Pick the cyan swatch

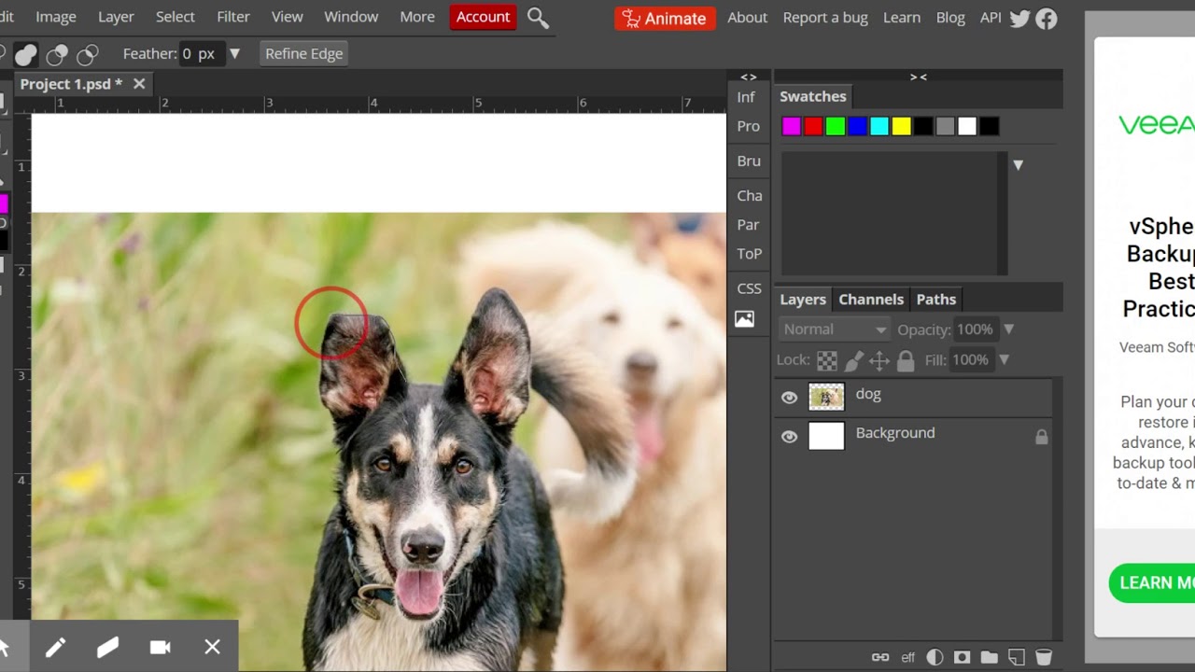coord(879,126)
